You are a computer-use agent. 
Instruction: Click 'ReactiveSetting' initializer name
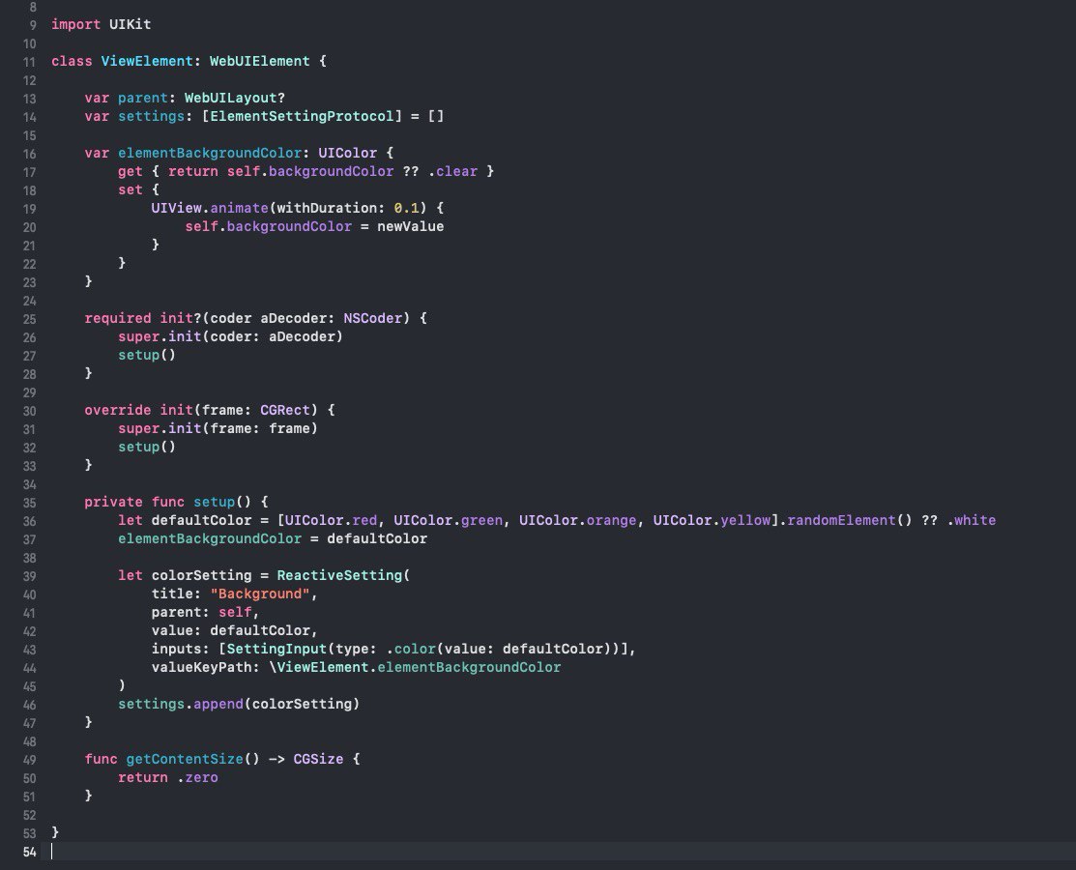coord(339,576)
